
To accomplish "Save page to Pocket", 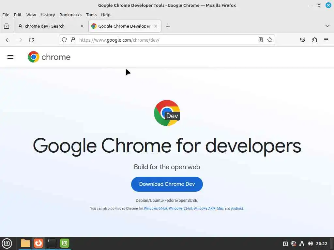I will pos(302,40).
